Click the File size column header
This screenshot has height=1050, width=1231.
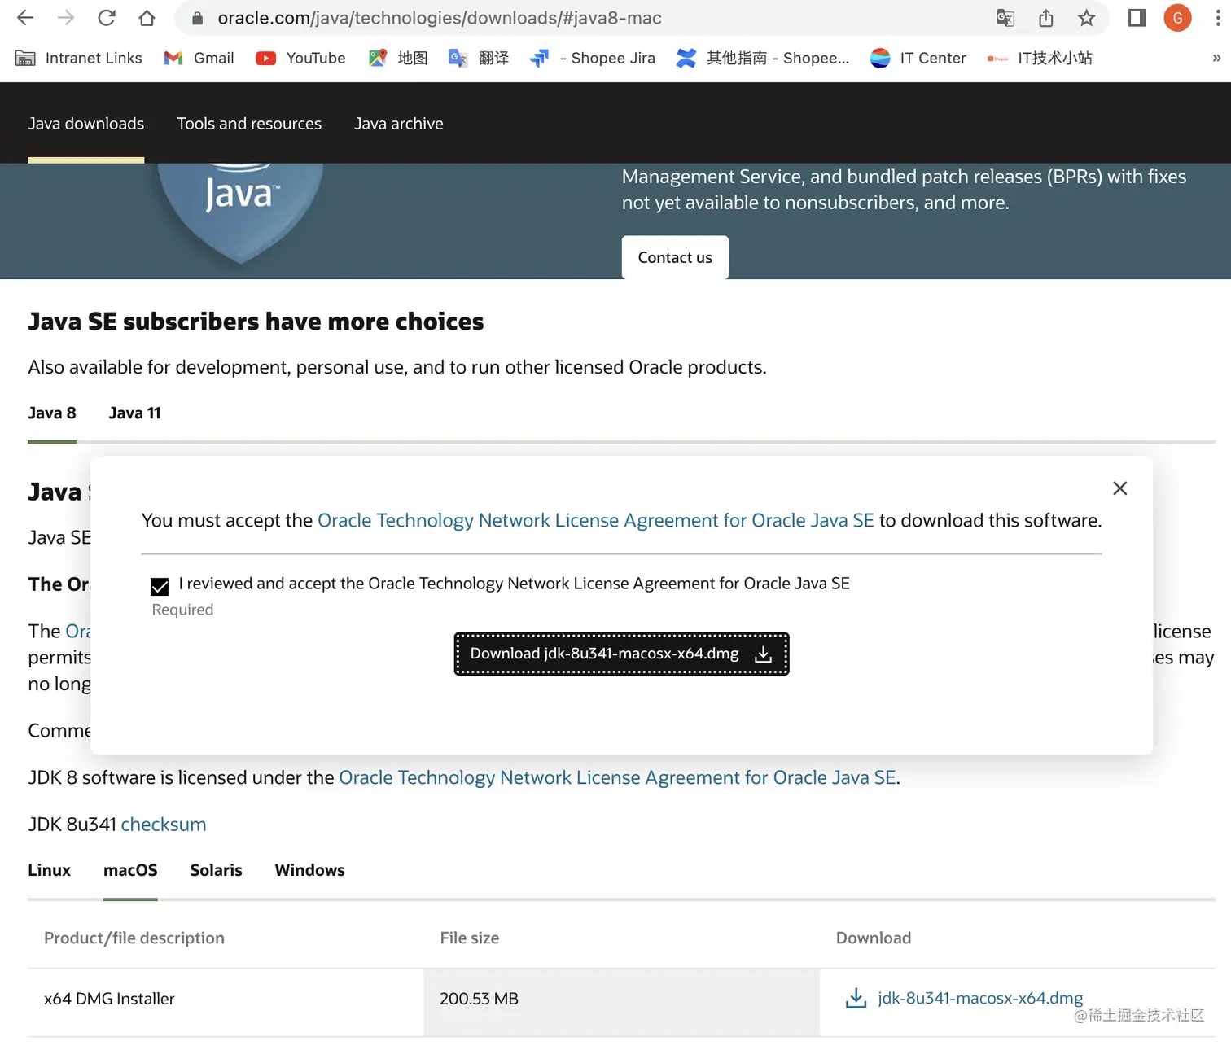pos(470,938)
